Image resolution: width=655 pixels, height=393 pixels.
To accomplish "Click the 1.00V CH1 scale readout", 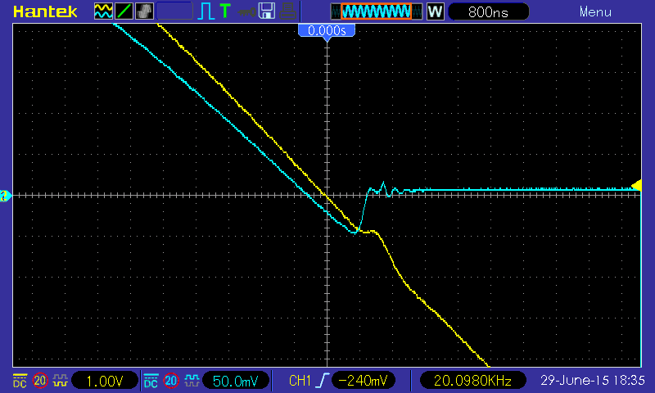I will (x=105, y=381).
